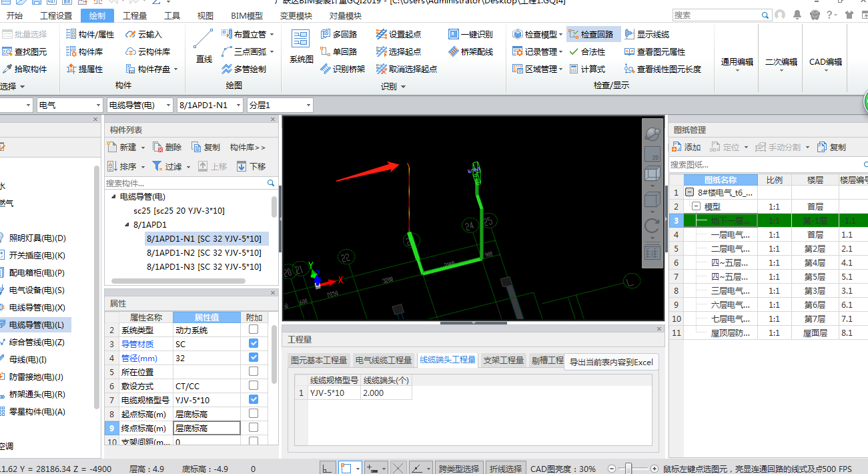868x474 pixels.
Task: Click 多管绘制 multi-pipe draw tool
Action: click(x=244, y=69)
